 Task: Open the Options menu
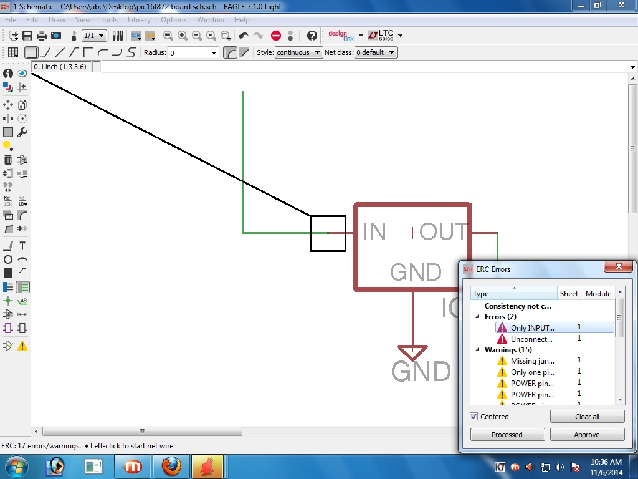[x=174, y=19]
